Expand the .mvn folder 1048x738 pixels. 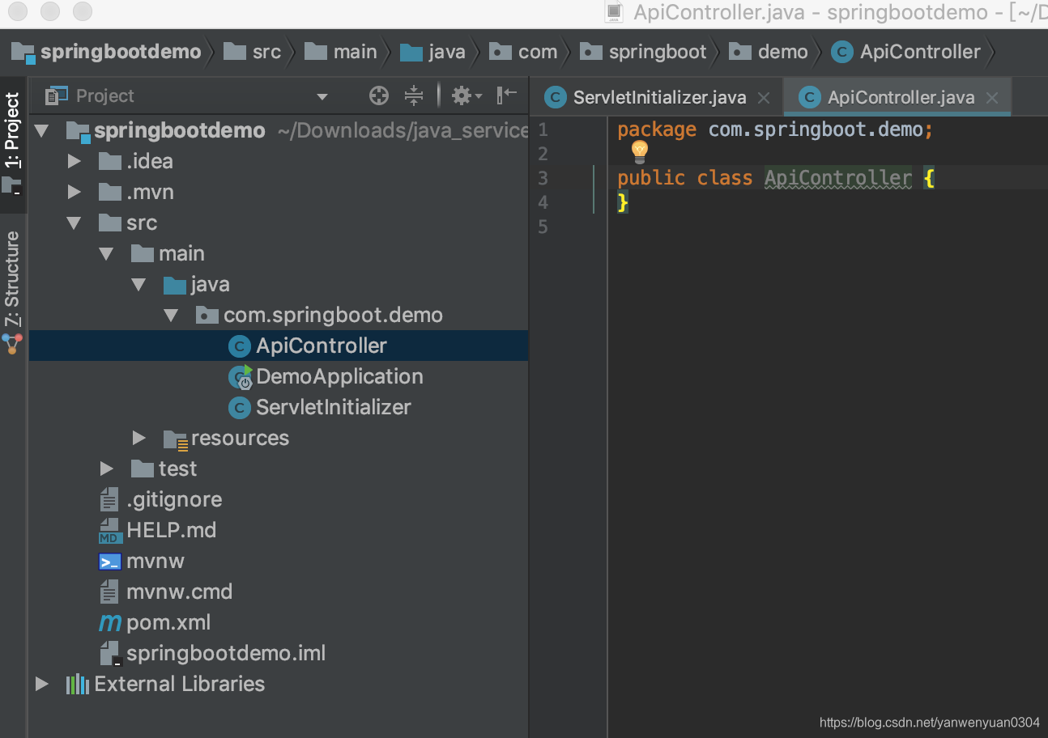click(x=75, y=193)
